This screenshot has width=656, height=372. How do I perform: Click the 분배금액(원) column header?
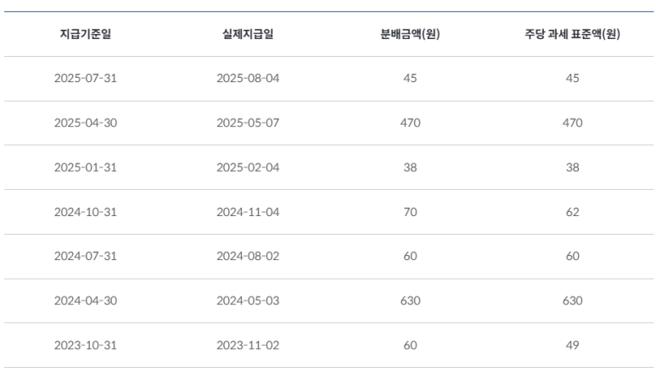410,34
